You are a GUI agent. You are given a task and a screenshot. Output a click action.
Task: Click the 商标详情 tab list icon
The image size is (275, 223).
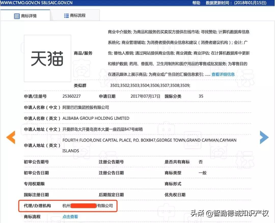point(17,16)
